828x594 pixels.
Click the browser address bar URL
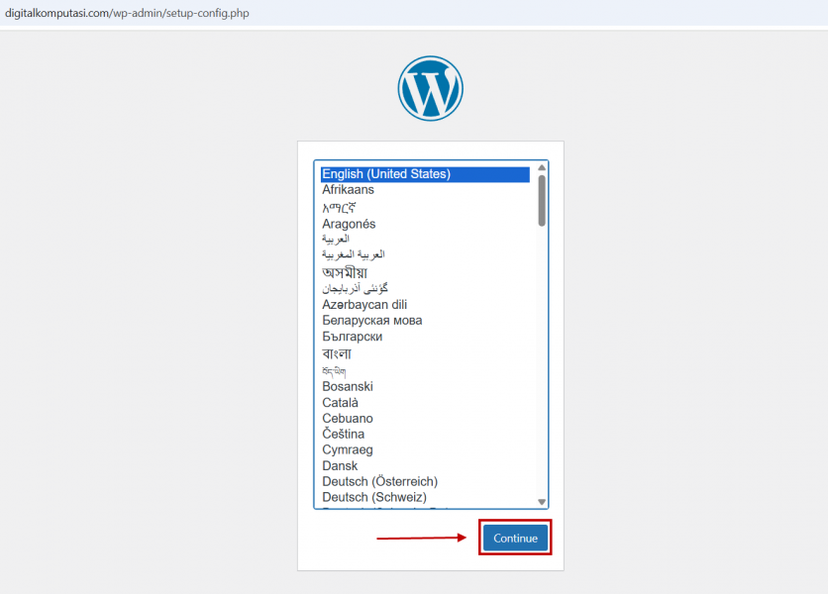click(127, 13)
